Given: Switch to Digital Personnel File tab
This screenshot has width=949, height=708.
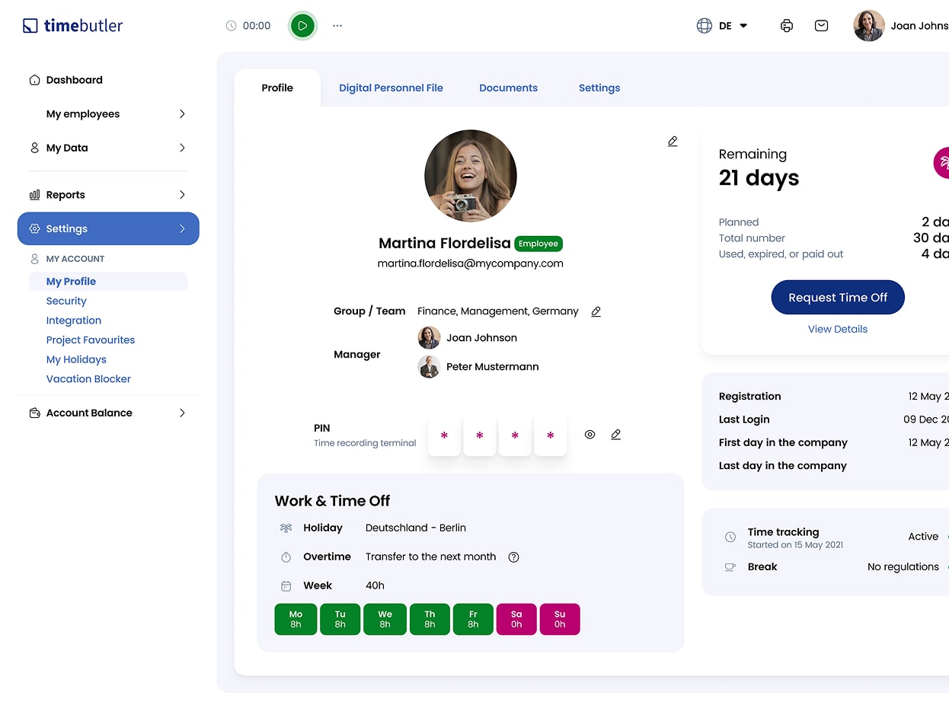Looking at the screenshot, I should tap(391, 88).
